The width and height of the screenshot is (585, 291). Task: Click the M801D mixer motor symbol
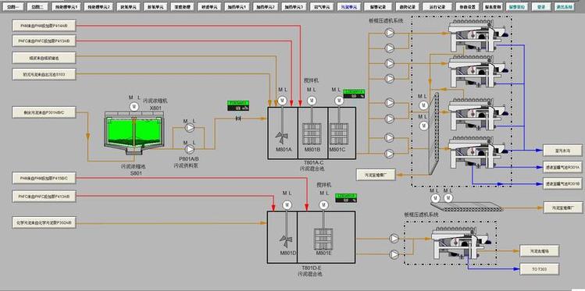[287, 204]
